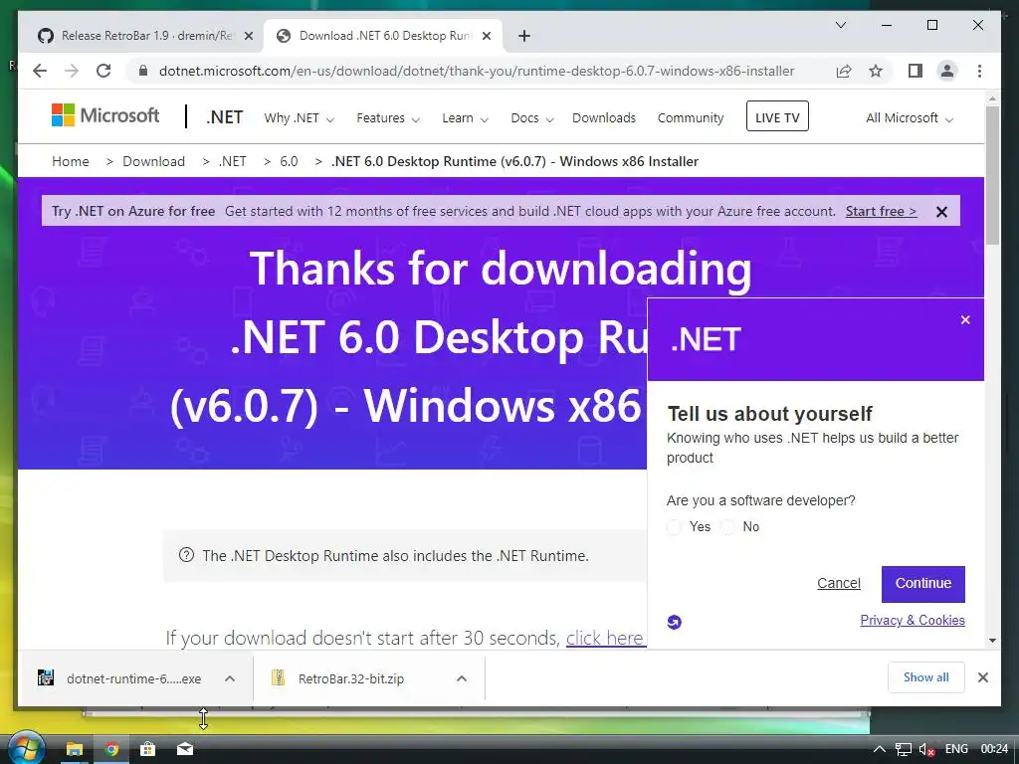The width and height of the screenshot is (1019, 764).
Task: Expand the Why .NET menu
Action: point(299,118)
